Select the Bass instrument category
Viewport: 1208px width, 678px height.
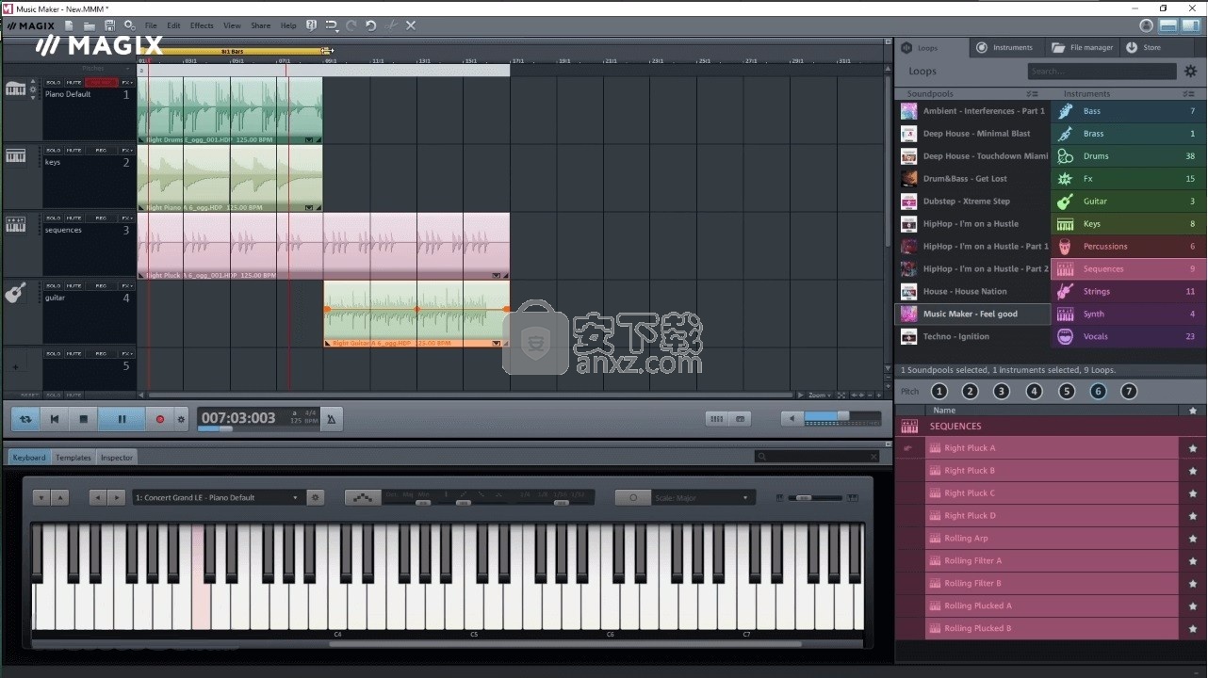1129,111
